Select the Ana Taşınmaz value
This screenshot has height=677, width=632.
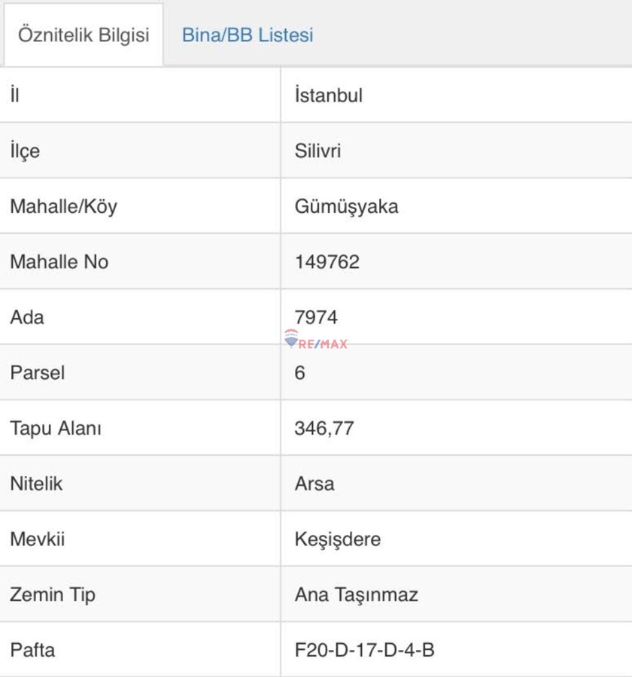tap(357, 594)
